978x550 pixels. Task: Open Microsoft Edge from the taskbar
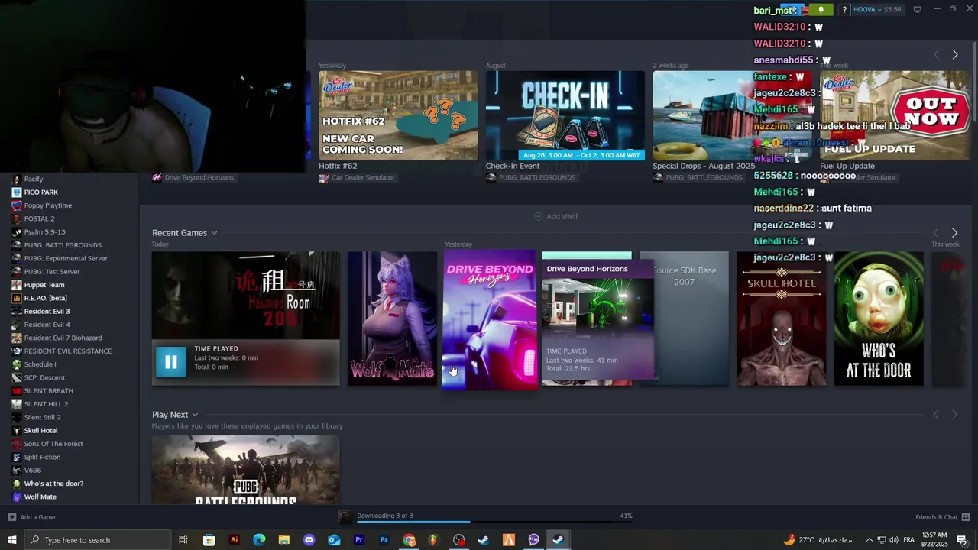pos(259,540)
